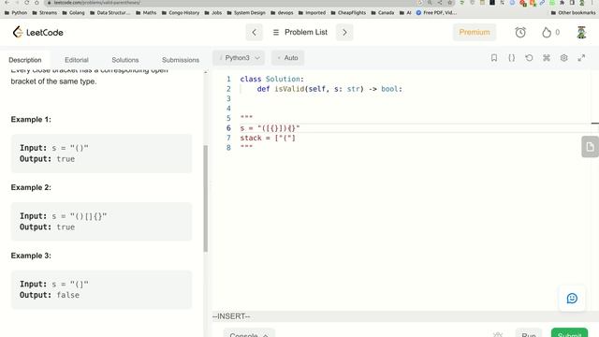Expand the Console panel
599x337 pixels.
[x=249, y=334]
